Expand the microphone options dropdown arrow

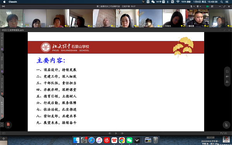coord(194,7)
